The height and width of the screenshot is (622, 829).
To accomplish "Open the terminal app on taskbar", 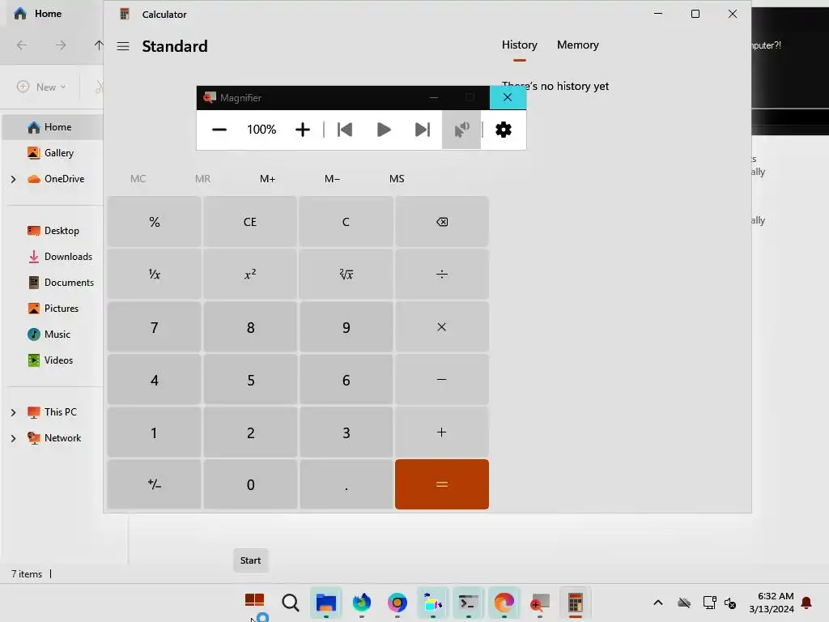I will [x=469, y=602].
